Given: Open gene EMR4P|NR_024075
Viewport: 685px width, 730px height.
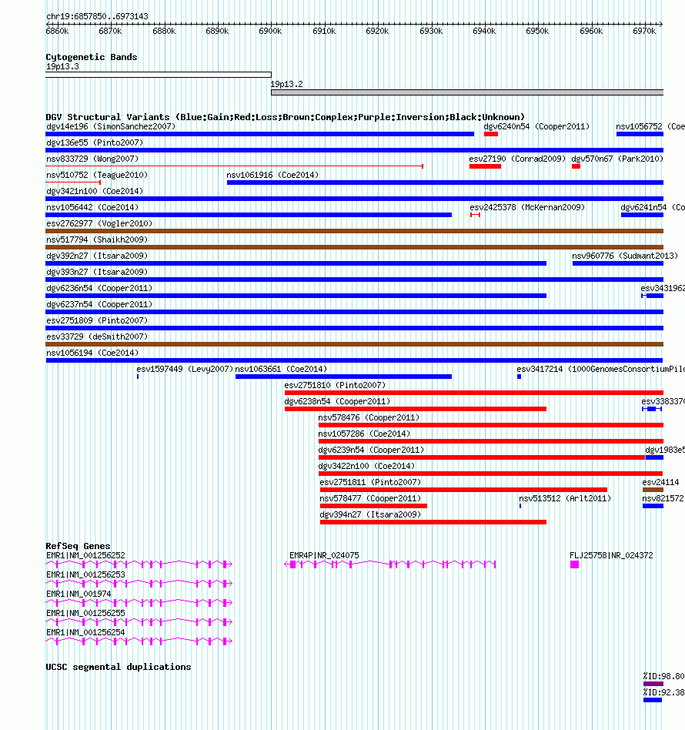Looking at the screenshot, I should (x=324, y=556).
